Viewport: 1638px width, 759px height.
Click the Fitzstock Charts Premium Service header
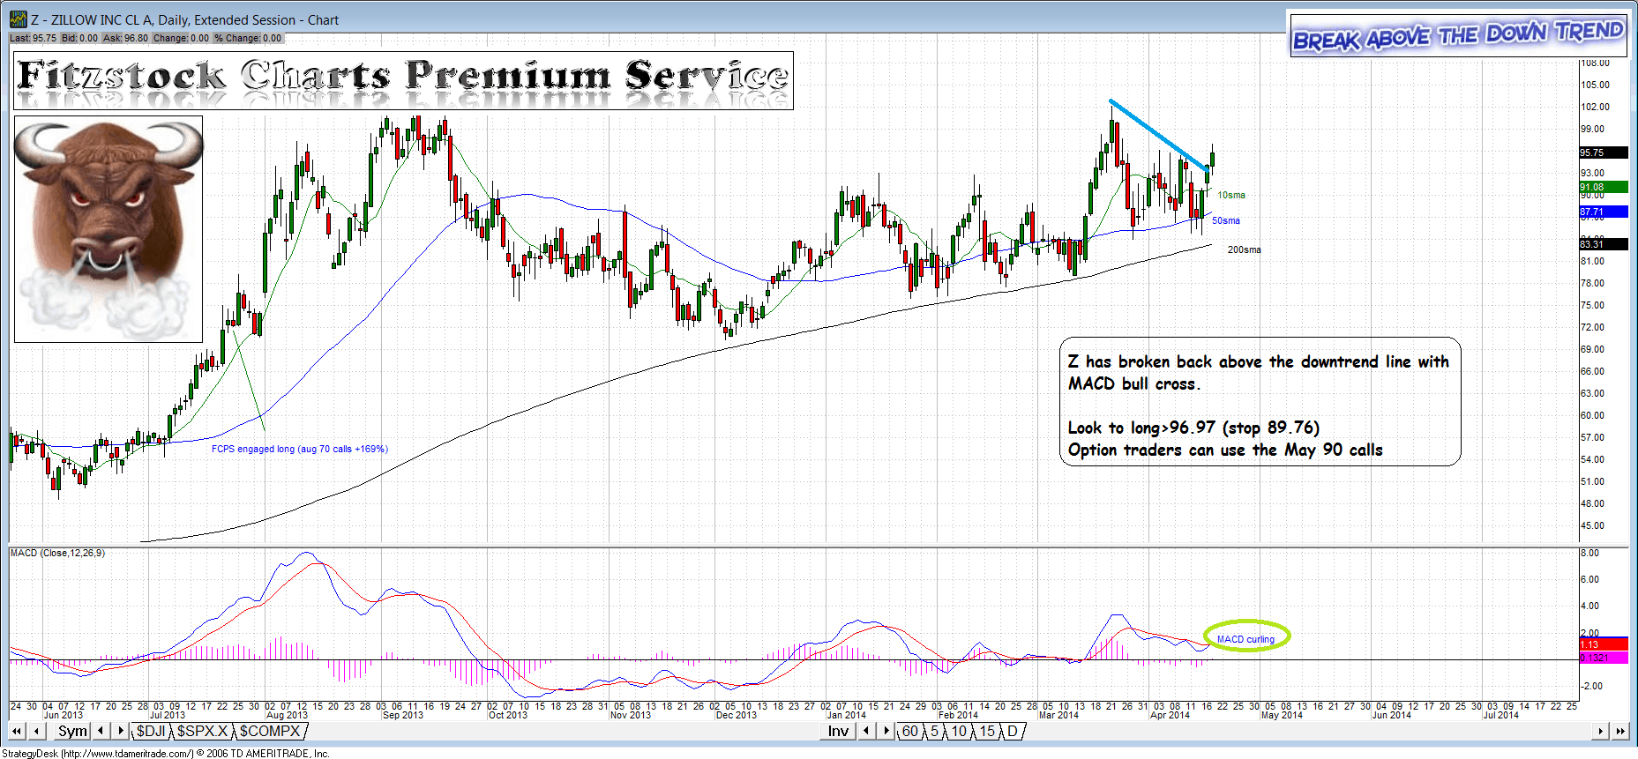403,80
